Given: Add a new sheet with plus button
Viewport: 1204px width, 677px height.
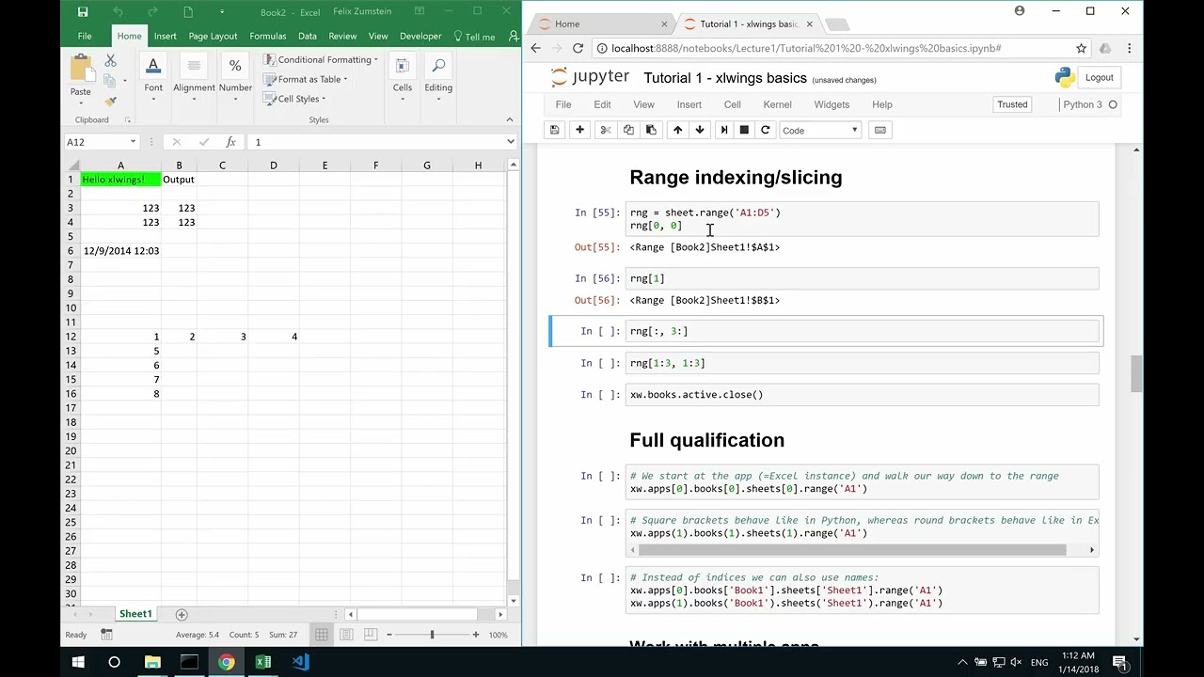Looking at the screenshot, I should click(182, 614).
